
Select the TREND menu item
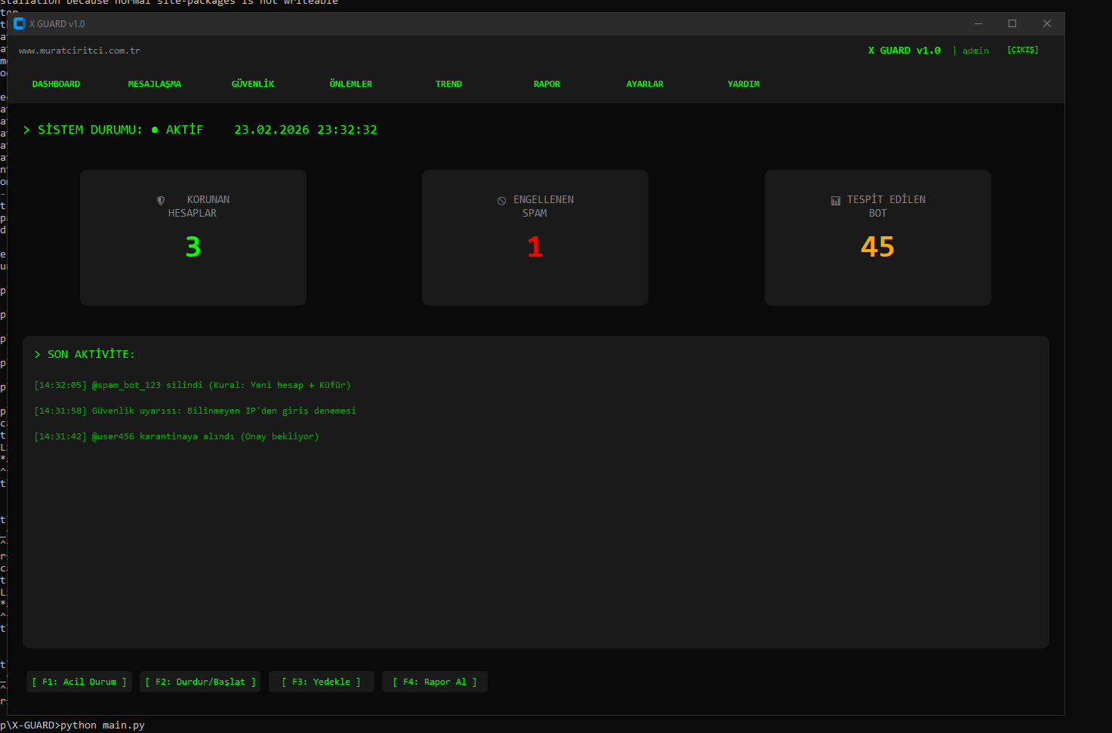coord(449,84)
